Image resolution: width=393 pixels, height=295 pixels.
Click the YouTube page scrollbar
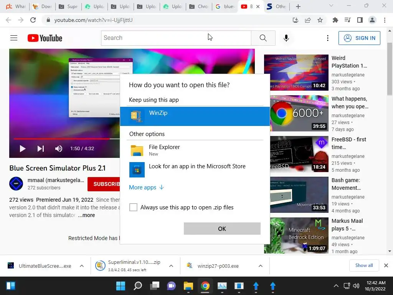390,69
